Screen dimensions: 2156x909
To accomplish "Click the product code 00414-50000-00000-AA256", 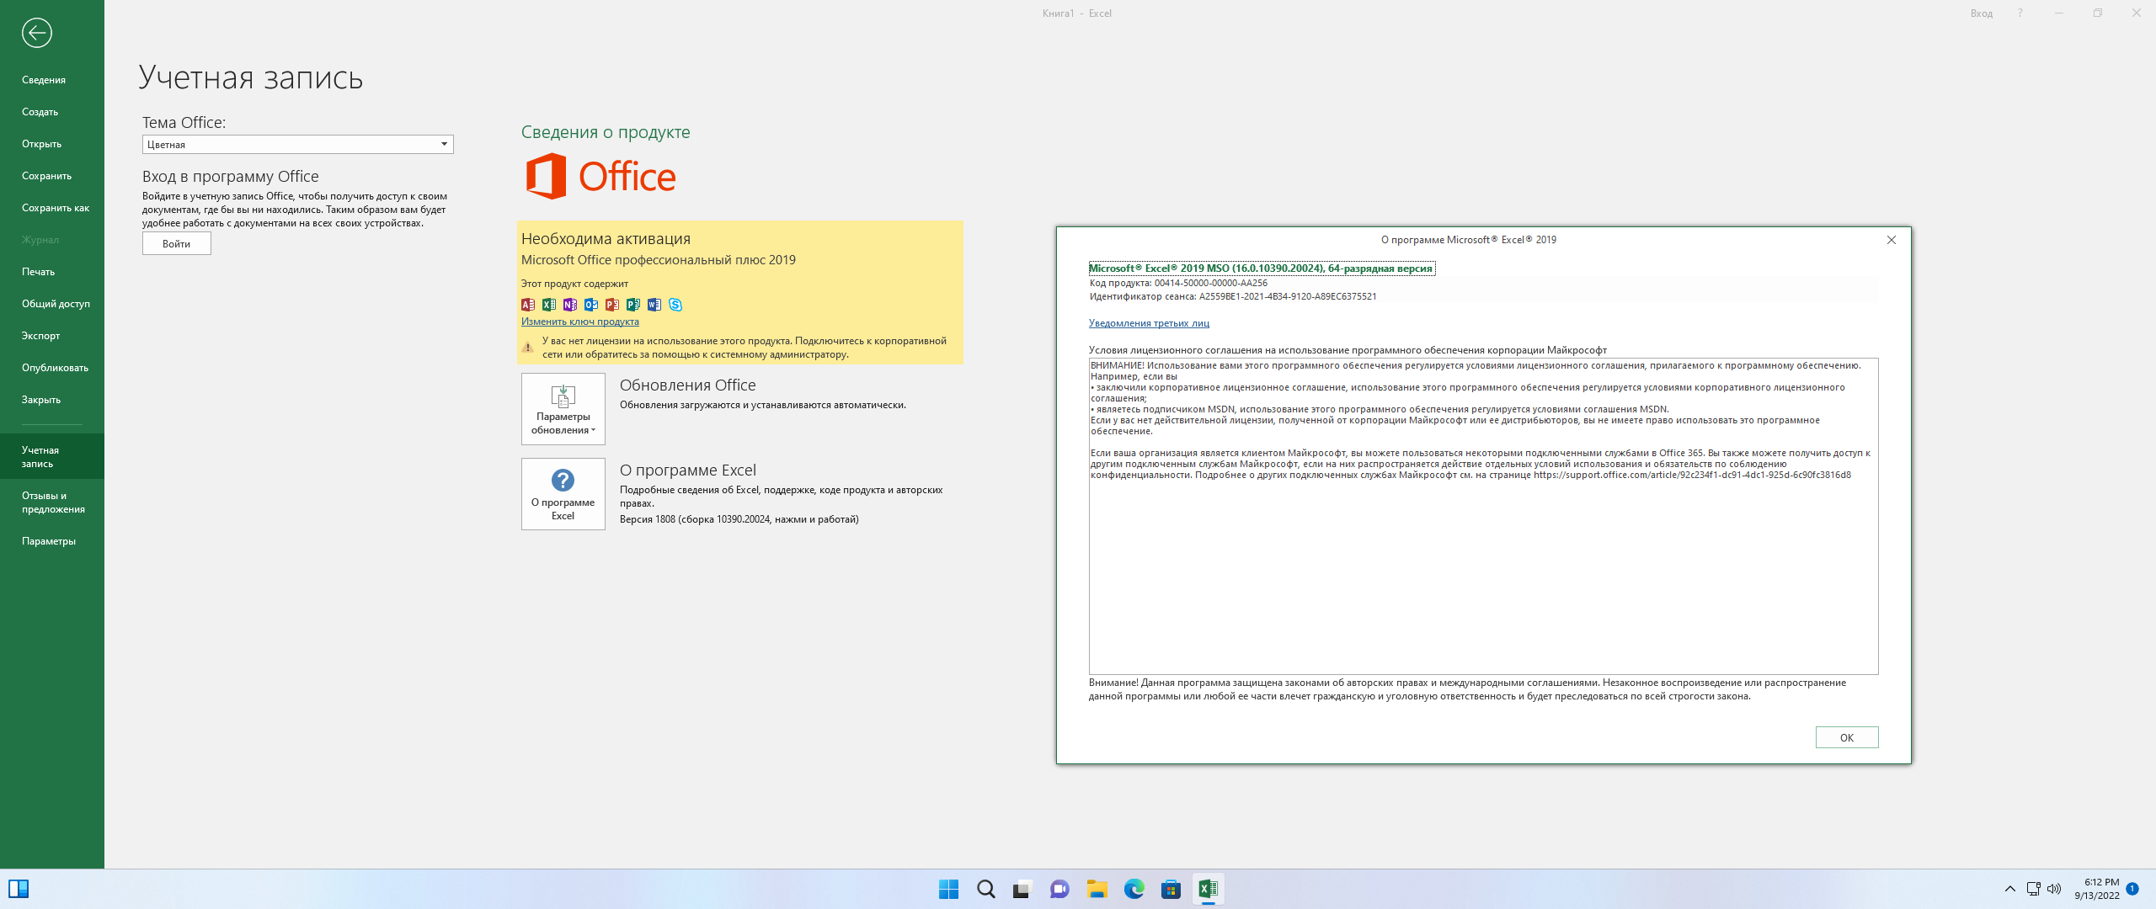I will click(1210, 283).
